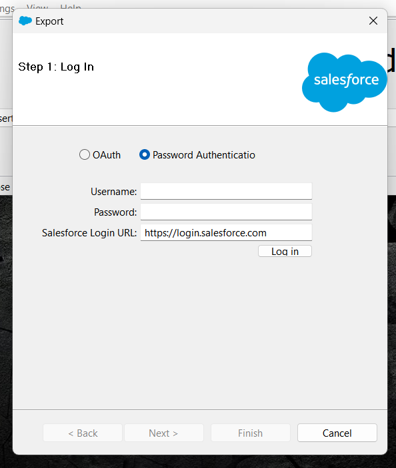This screenshot has height=468, width=396.
Task: Click the Password: label
Action: click(x=115, y=212)
